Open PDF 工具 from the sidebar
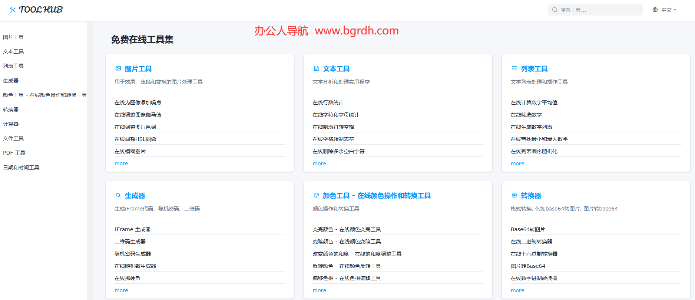The height and width of the screenshot is (300, 695). [14, 153]
